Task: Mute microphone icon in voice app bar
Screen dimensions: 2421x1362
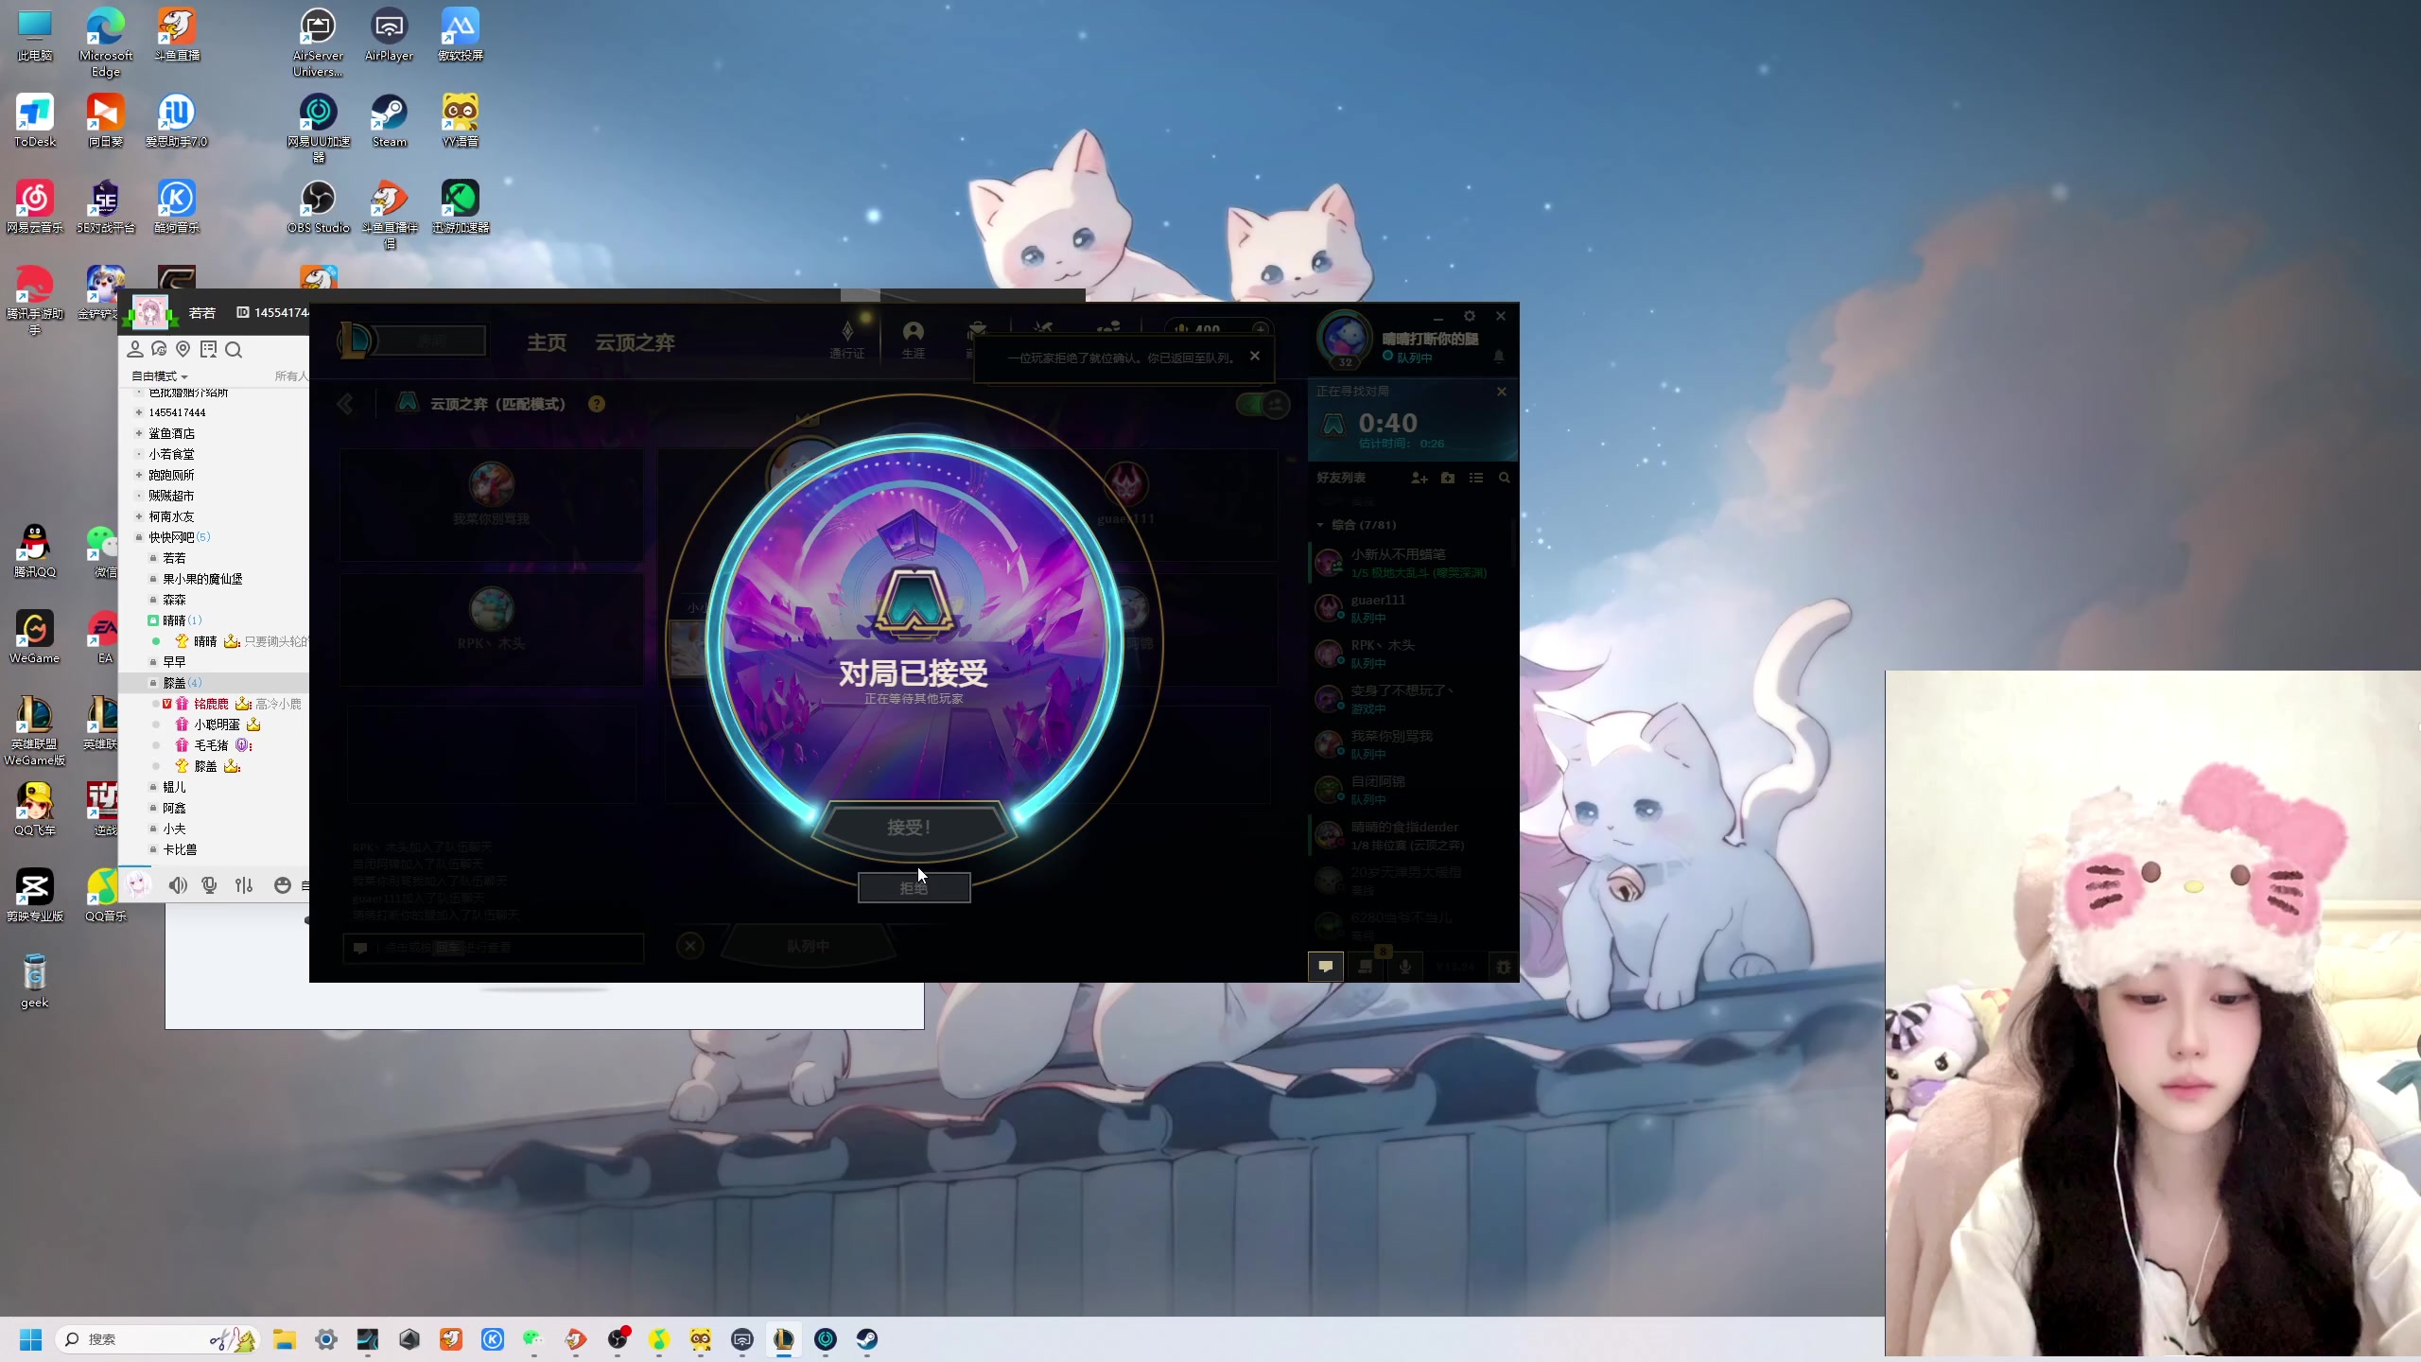Action: point(210,885)
